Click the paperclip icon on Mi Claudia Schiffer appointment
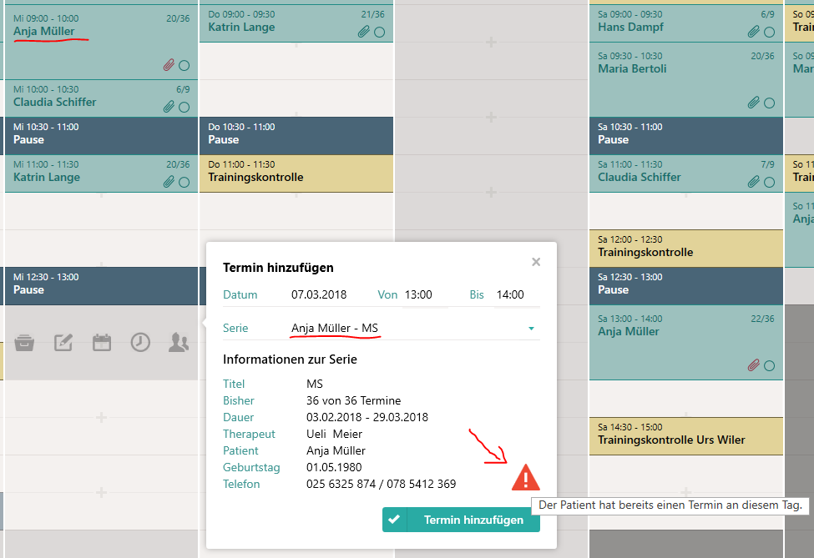This screenshot has width=814, height=558. (169, 107)
